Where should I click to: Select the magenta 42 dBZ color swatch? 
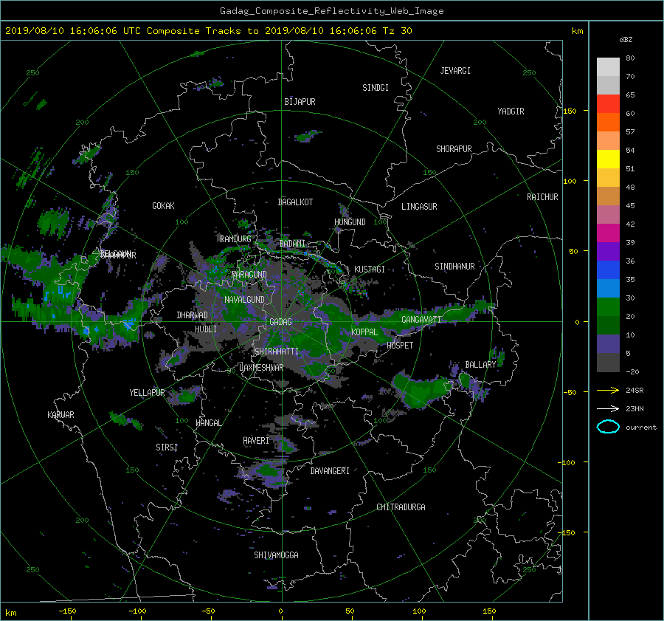click(608, 233)
